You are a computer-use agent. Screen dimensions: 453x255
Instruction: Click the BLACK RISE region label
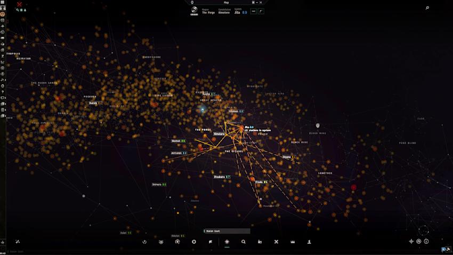300,142
